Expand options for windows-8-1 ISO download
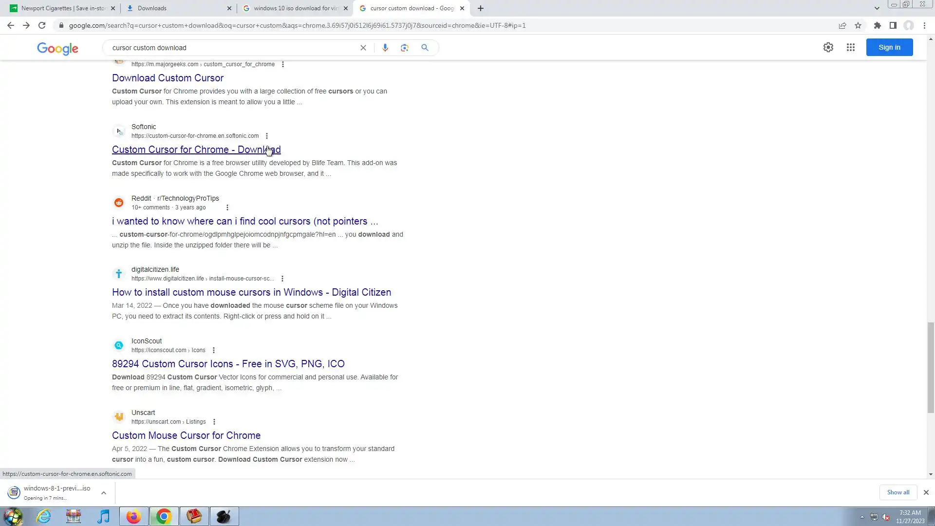The height and width of the screenshot is (526, 935). point(103,493)
